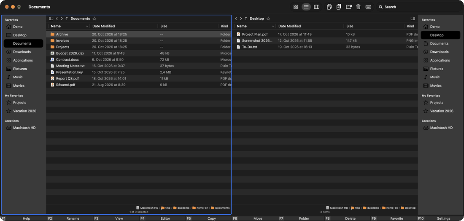Switch to icon grid view
The height and width of the screenshot is (221, 464).
(x=295, y=7)
